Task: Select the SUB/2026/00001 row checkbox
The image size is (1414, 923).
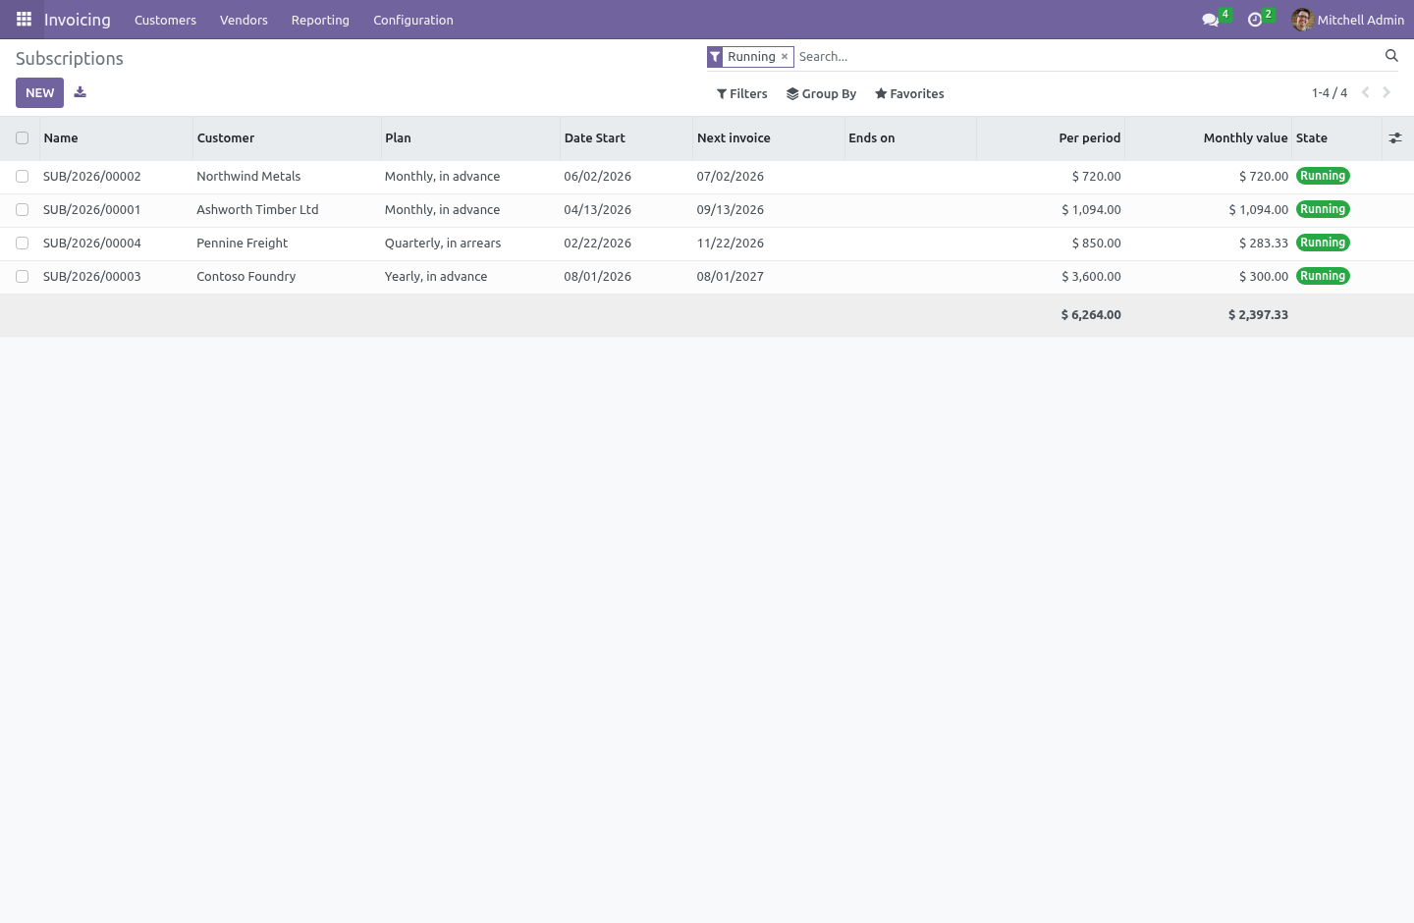Action: (22, 210)
